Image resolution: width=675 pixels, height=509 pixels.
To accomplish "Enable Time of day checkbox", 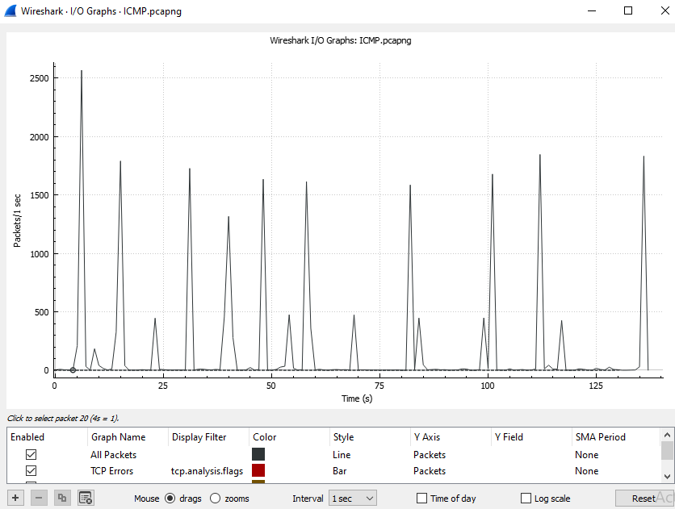I will [421, 499].
